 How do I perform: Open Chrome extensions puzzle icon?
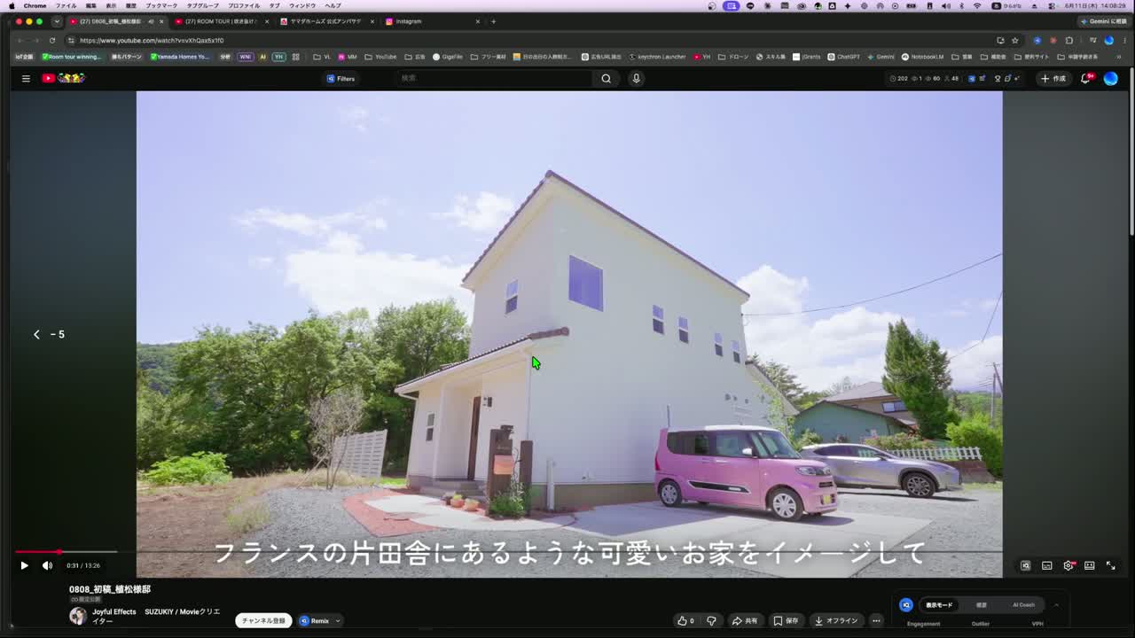(1068, 40)
